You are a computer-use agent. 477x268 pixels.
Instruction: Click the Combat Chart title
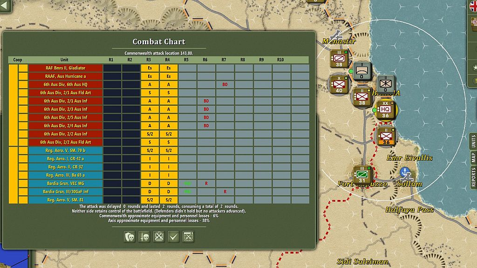(x=159, y=42)
